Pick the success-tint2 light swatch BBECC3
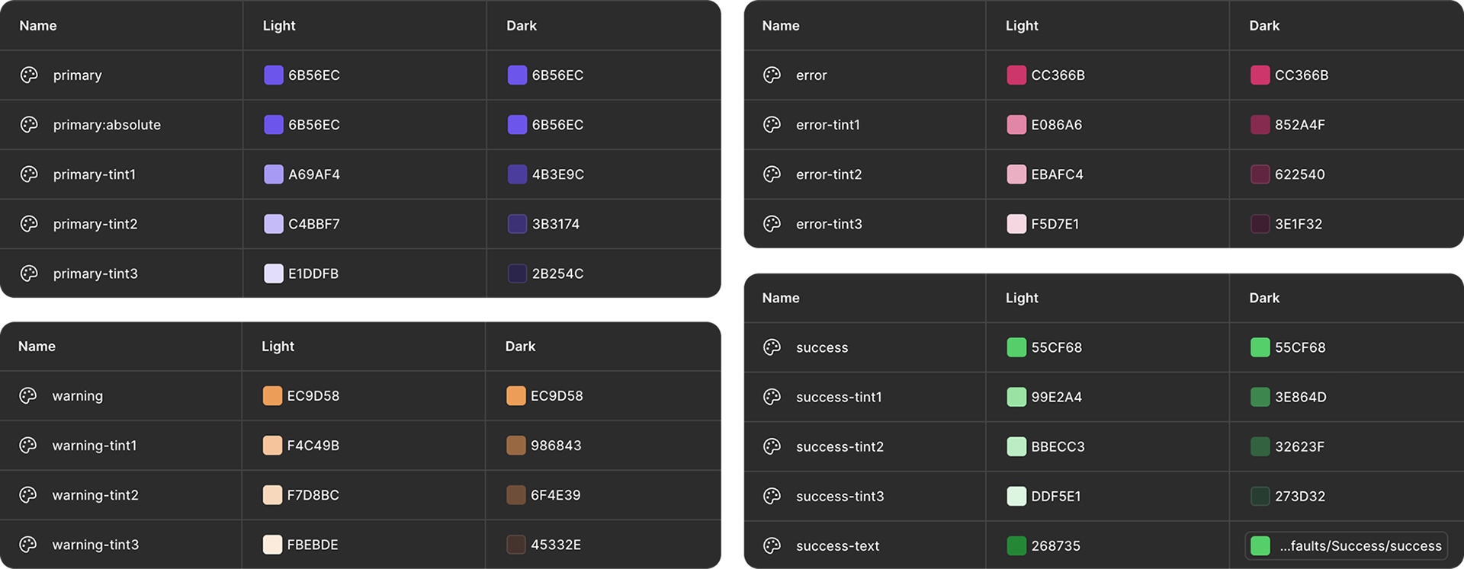Screen dimensions: 1464x569 1016,446
